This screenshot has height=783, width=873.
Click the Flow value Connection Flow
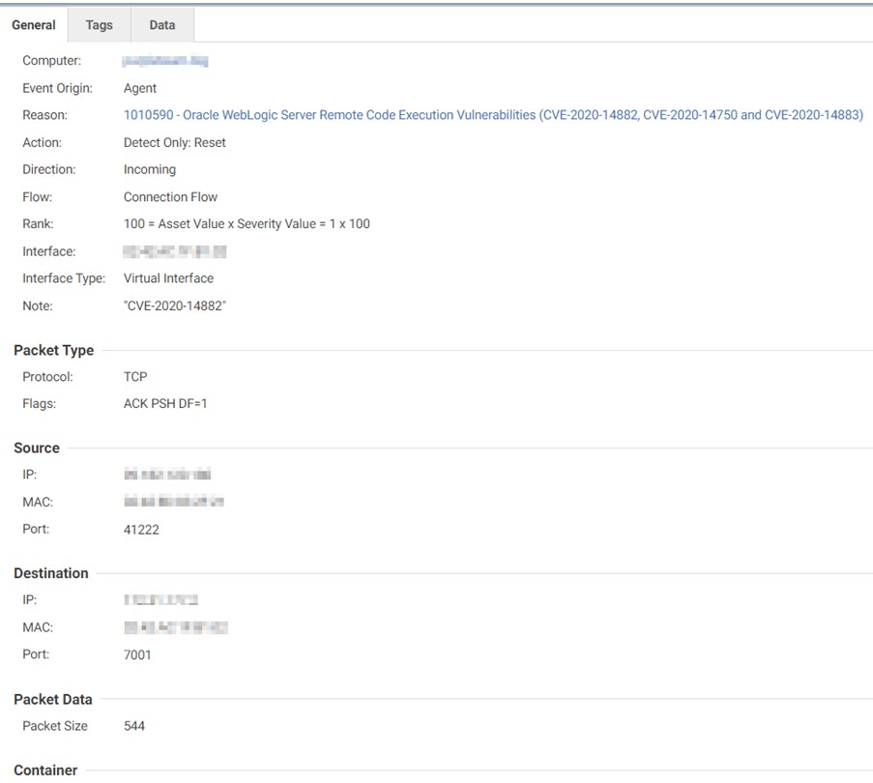click(x=170, y=196)
